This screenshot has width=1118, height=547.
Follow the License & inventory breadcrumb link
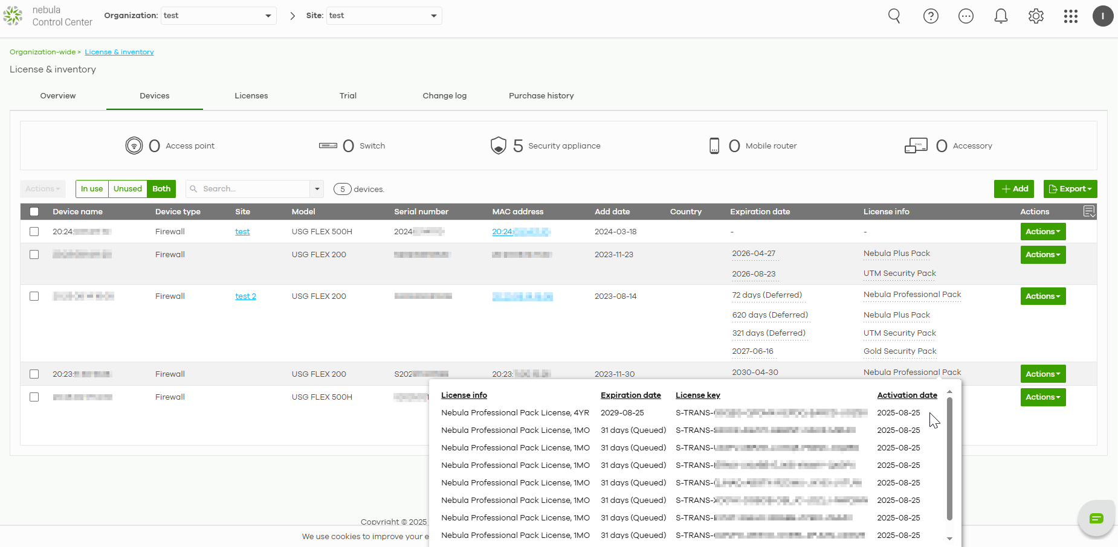119,52
